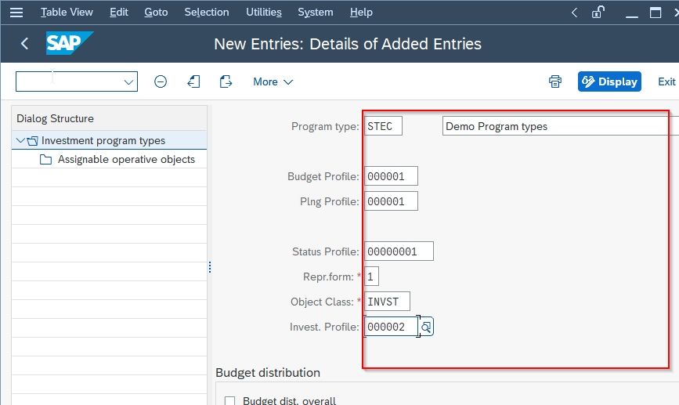
Task: Open the command field dropdown arrow
Action: (128, 82)
